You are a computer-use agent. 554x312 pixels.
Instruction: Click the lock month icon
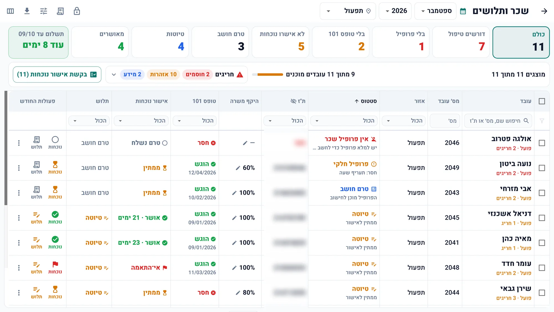[77, 11]
